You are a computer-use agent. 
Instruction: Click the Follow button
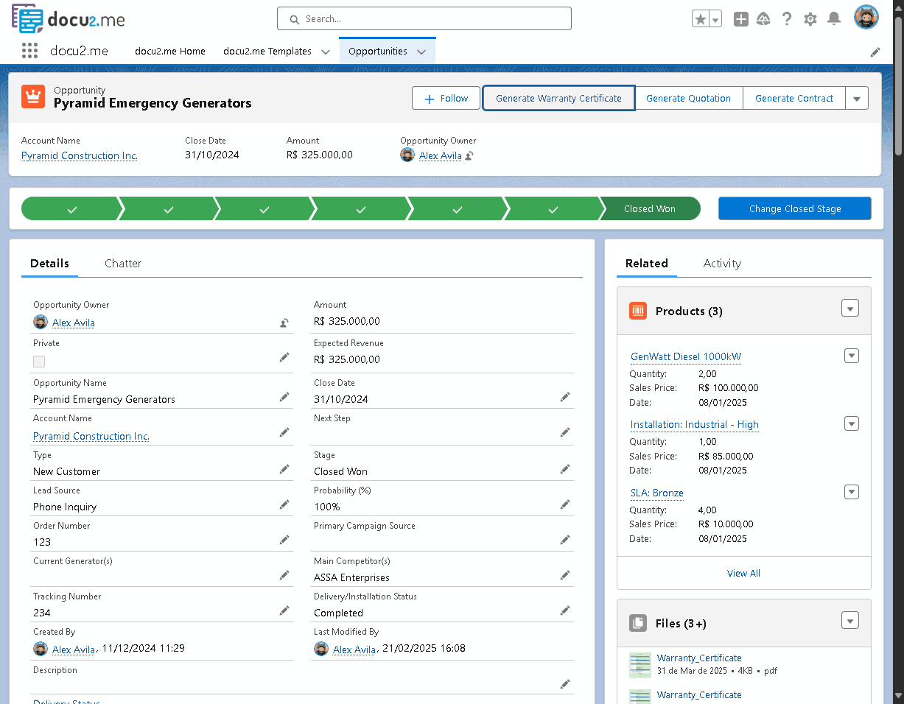pyautogui.click(x=446, y=98)
